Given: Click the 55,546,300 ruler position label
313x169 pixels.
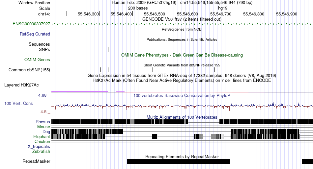Looking at the screenshot, I should click(88, 14).
